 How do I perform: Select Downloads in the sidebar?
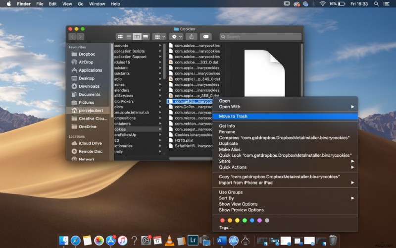[x=88, y=86]
